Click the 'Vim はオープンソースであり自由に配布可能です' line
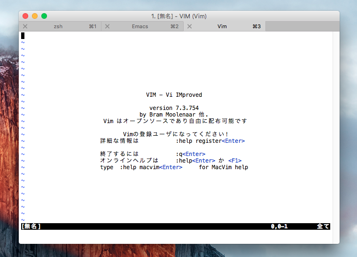The width and height of the screenshot is (357, 257). point(175,121)
